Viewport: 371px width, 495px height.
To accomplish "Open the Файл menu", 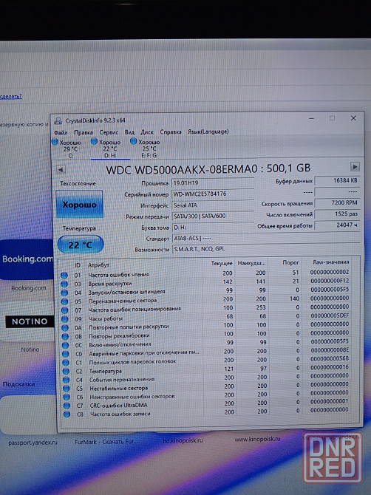I will click(x=61, y=132).
